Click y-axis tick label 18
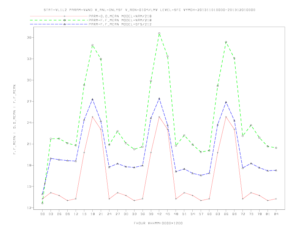 tap(29, 165)
